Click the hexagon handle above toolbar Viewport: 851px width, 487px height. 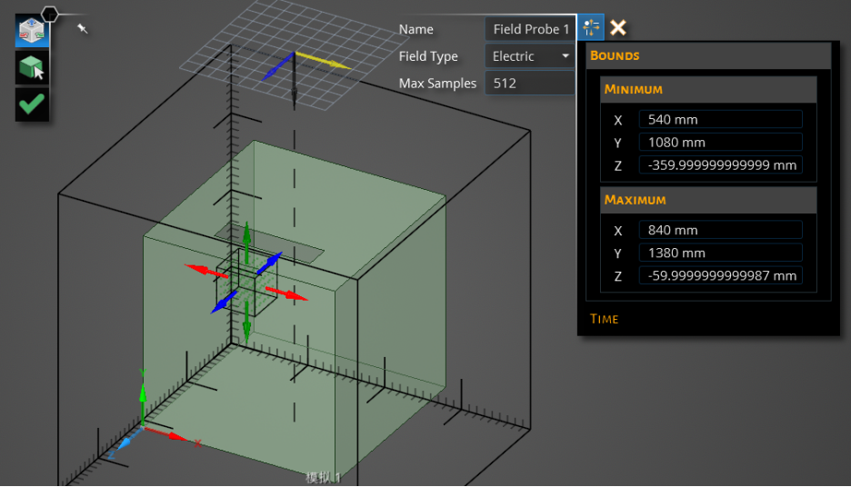[50, 15]
